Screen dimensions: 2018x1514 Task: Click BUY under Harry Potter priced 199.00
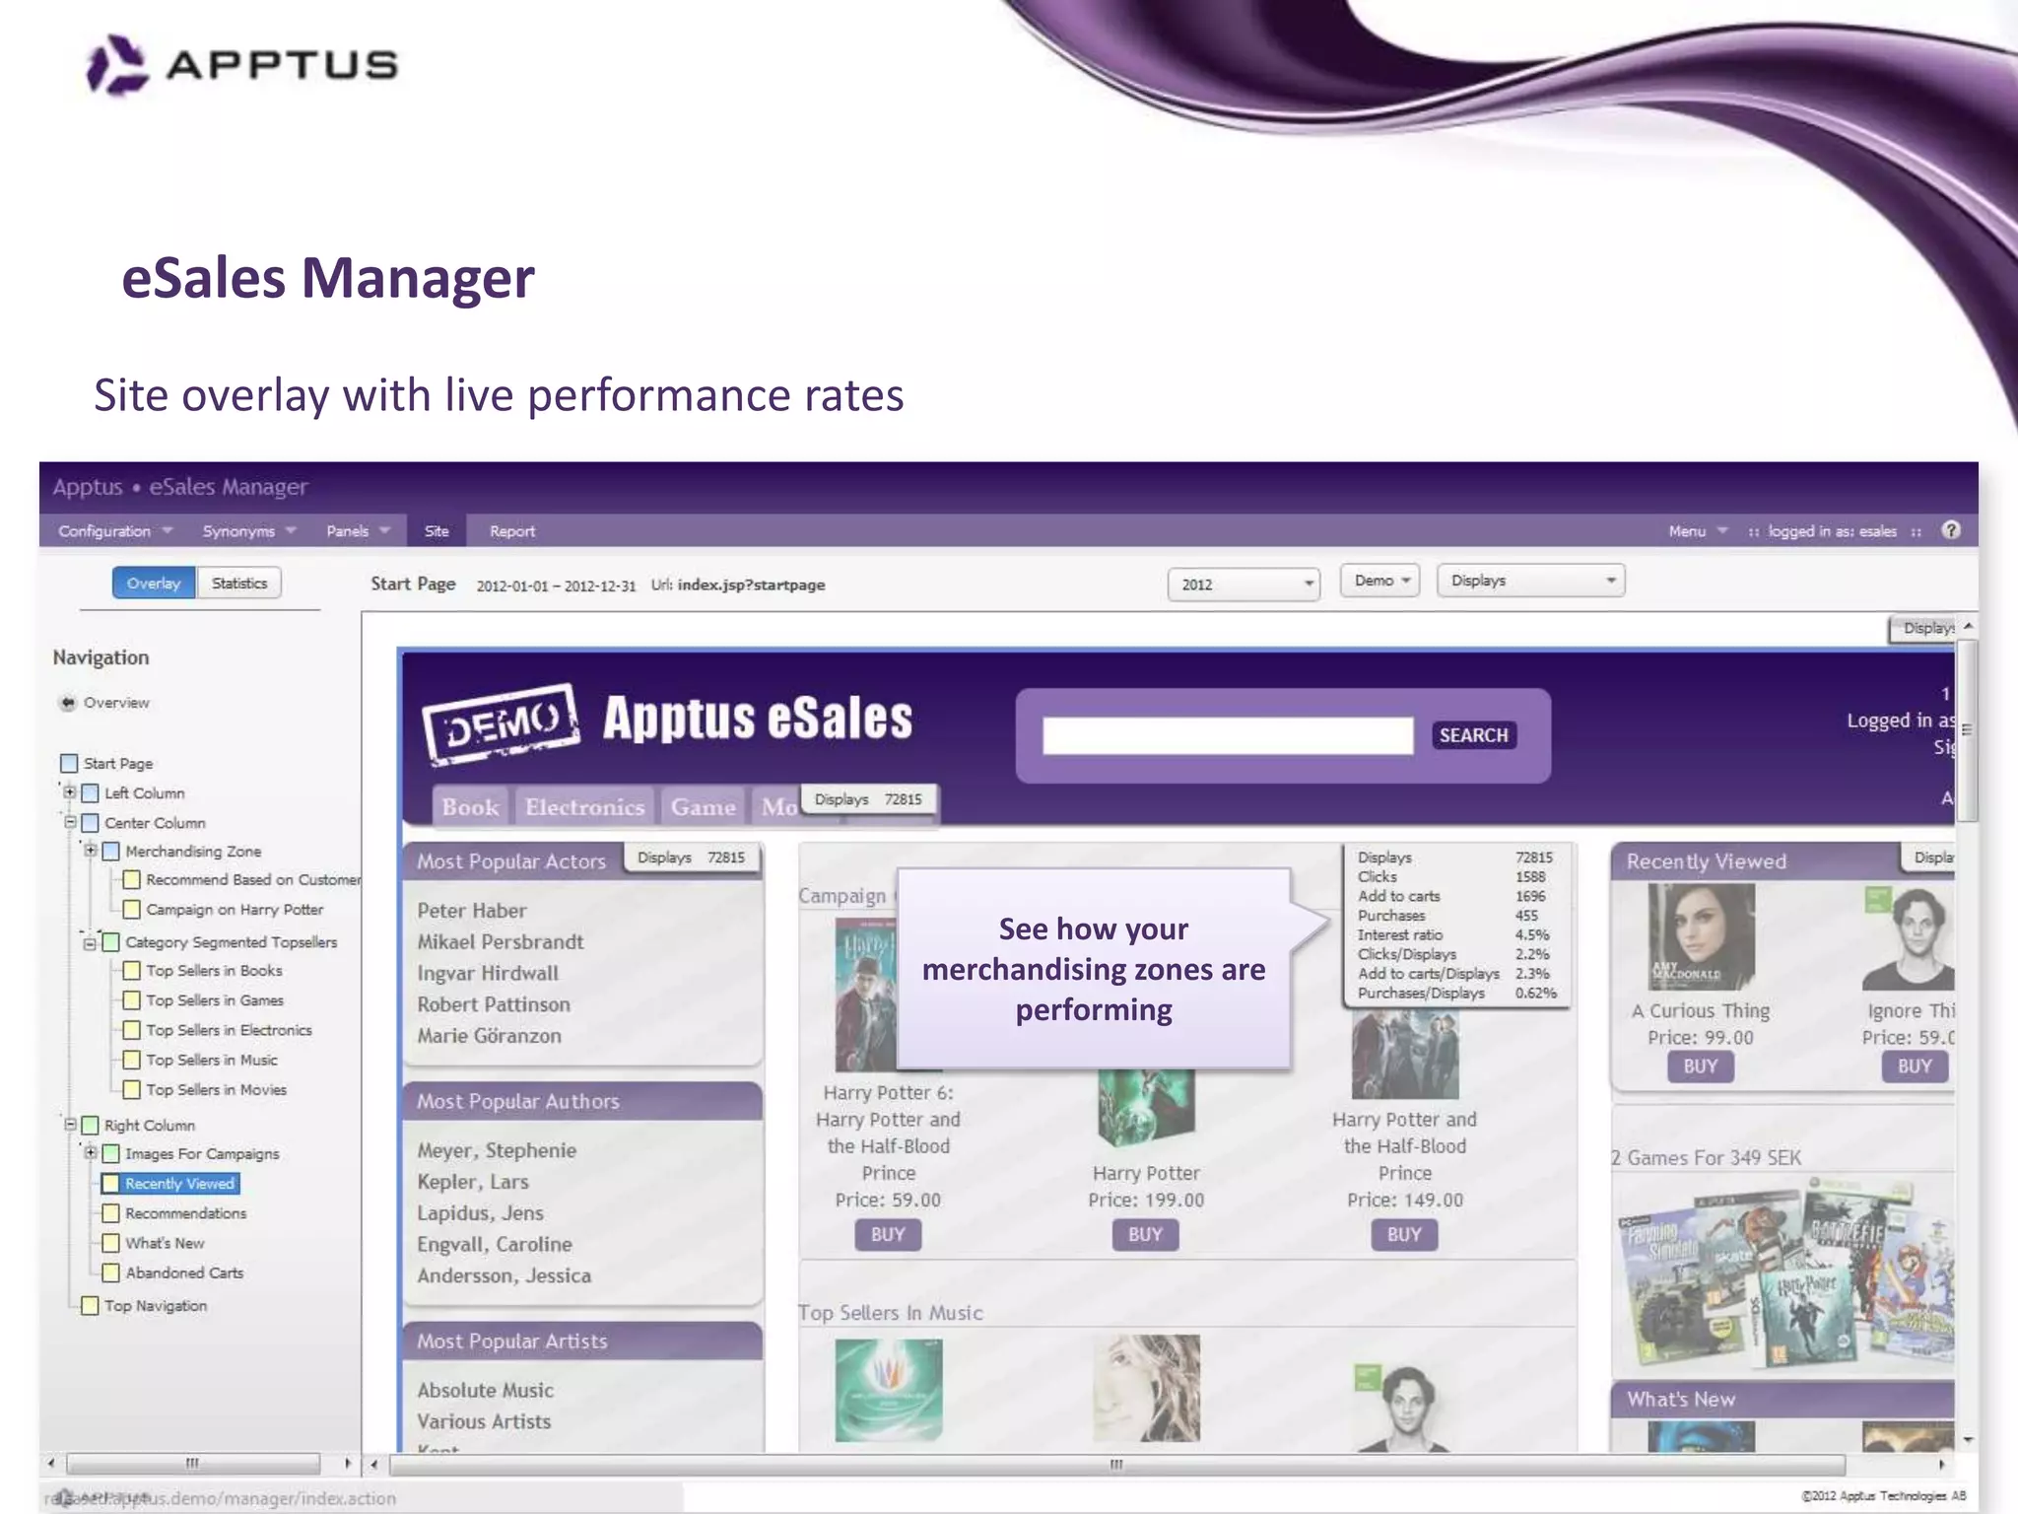pos(1145,1234)
